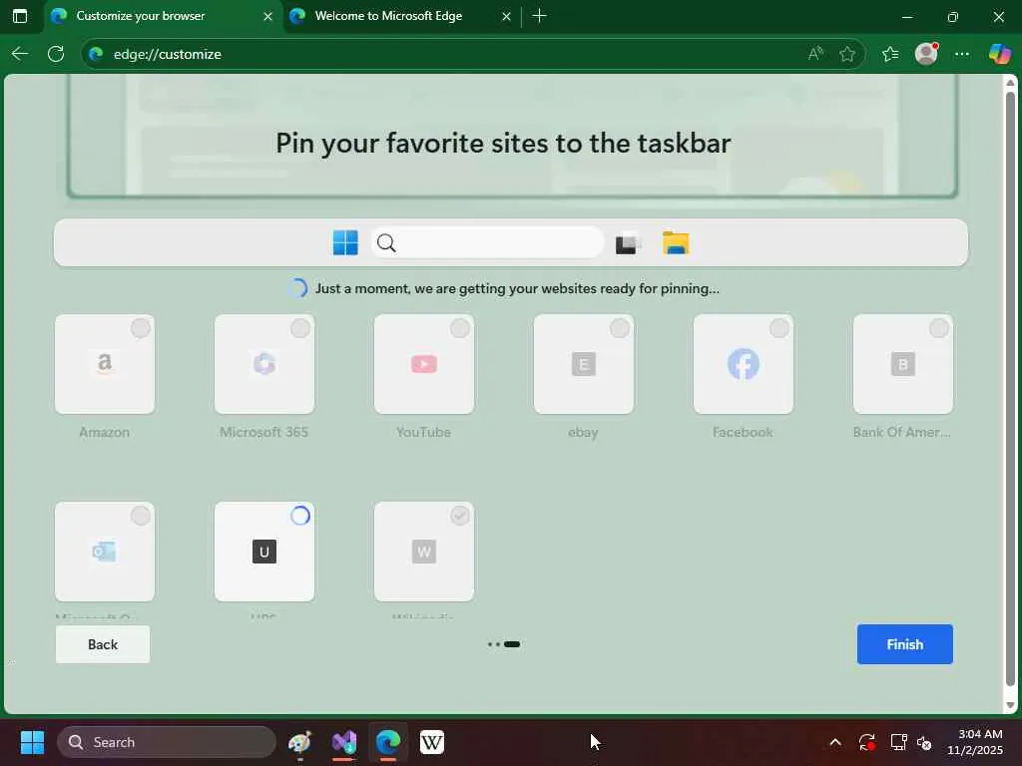Launch Copilot from the toolbar

pos(999,54)
